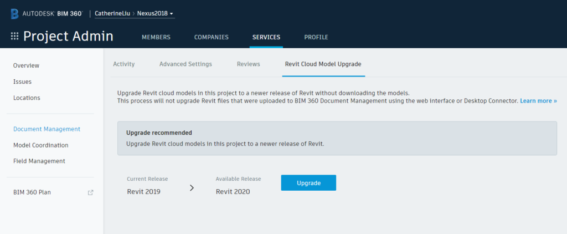Go to Issues in the sidebar

[22, 82]
